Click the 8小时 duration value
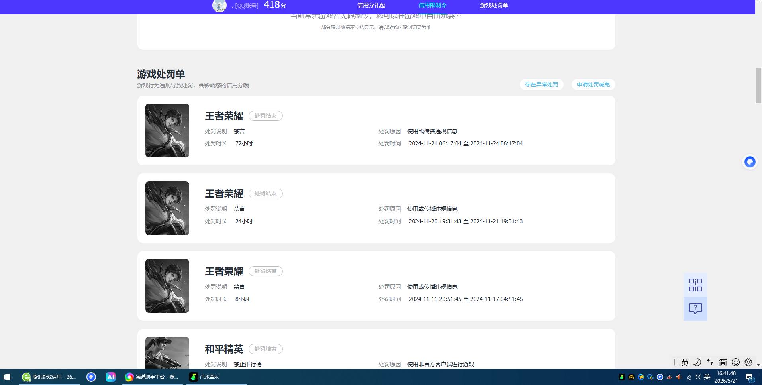Screen dimensions: 762x385 242,299
